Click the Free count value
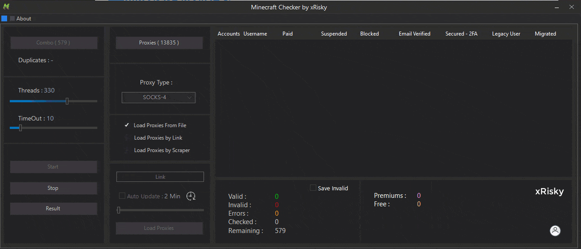This screenshot has height=249, width=581. tap(419, 204)
